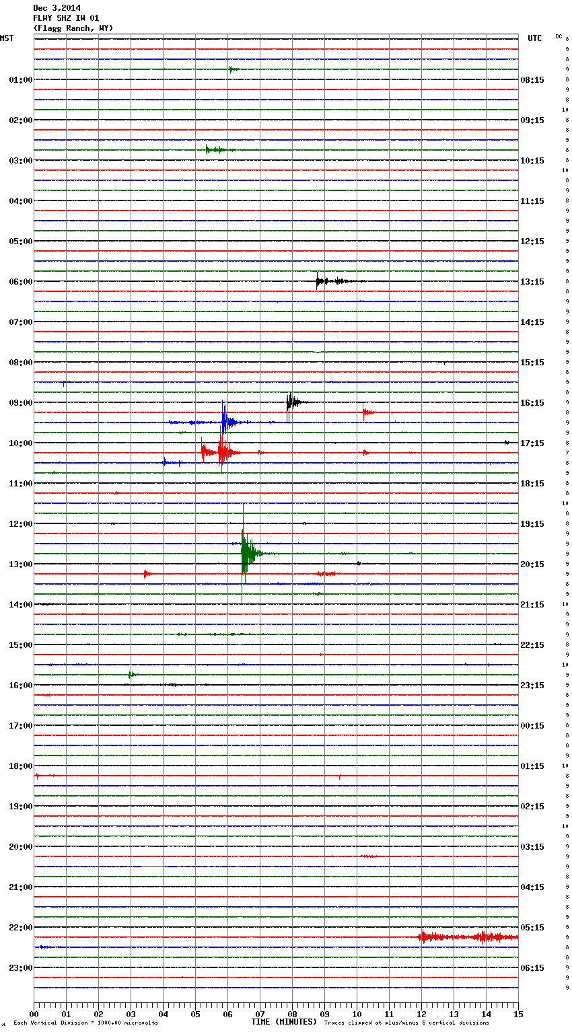The height and width of the screenshot is (1032, 572).
Task: Select the 23:00 MST time label
Action: [x=21, y=968]
